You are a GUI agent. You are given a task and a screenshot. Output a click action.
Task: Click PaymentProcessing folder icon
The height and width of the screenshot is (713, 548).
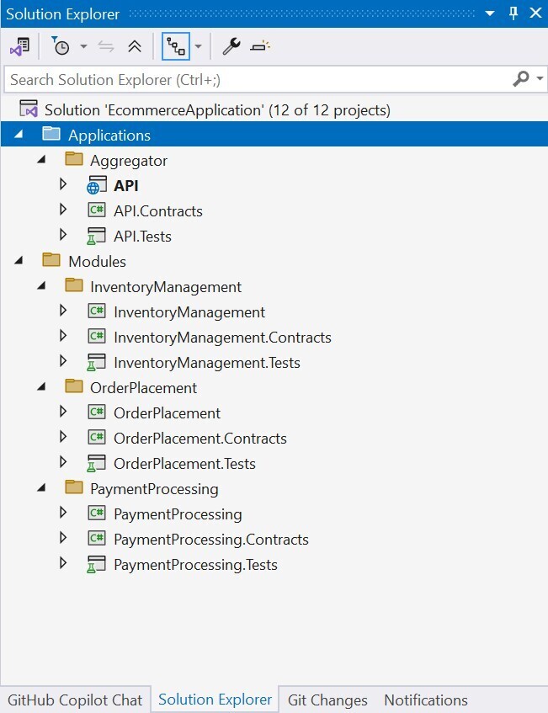(74, 487)
